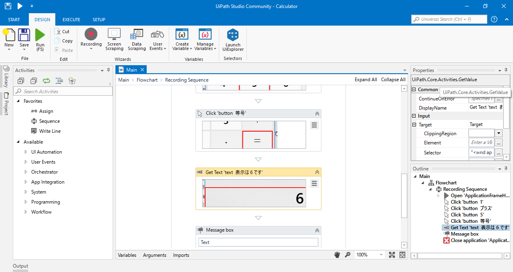513x272 pixels.
Task: Click Expand All in designer
Action: tap(366, 80)
